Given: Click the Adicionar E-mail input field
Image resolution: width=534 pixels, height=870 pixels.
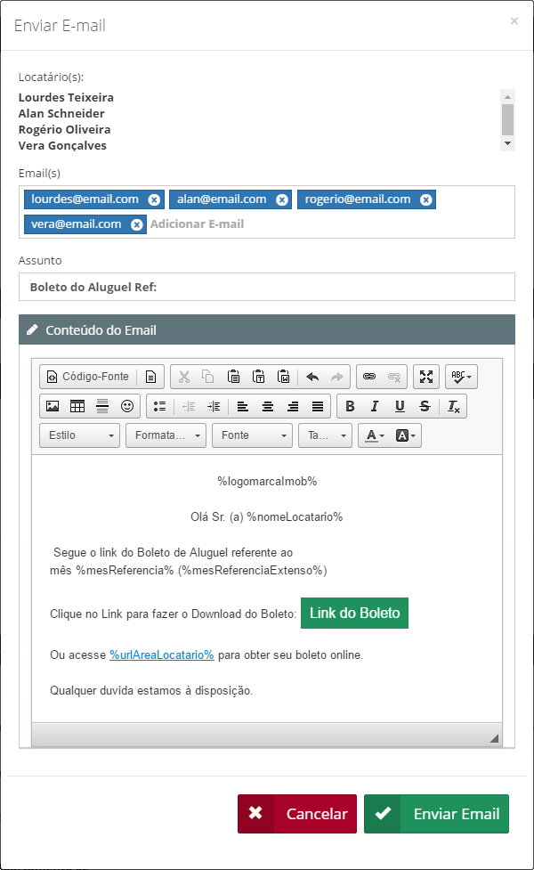Looking at the screenshot, I should pyautogui.click(x=197, y=224).
